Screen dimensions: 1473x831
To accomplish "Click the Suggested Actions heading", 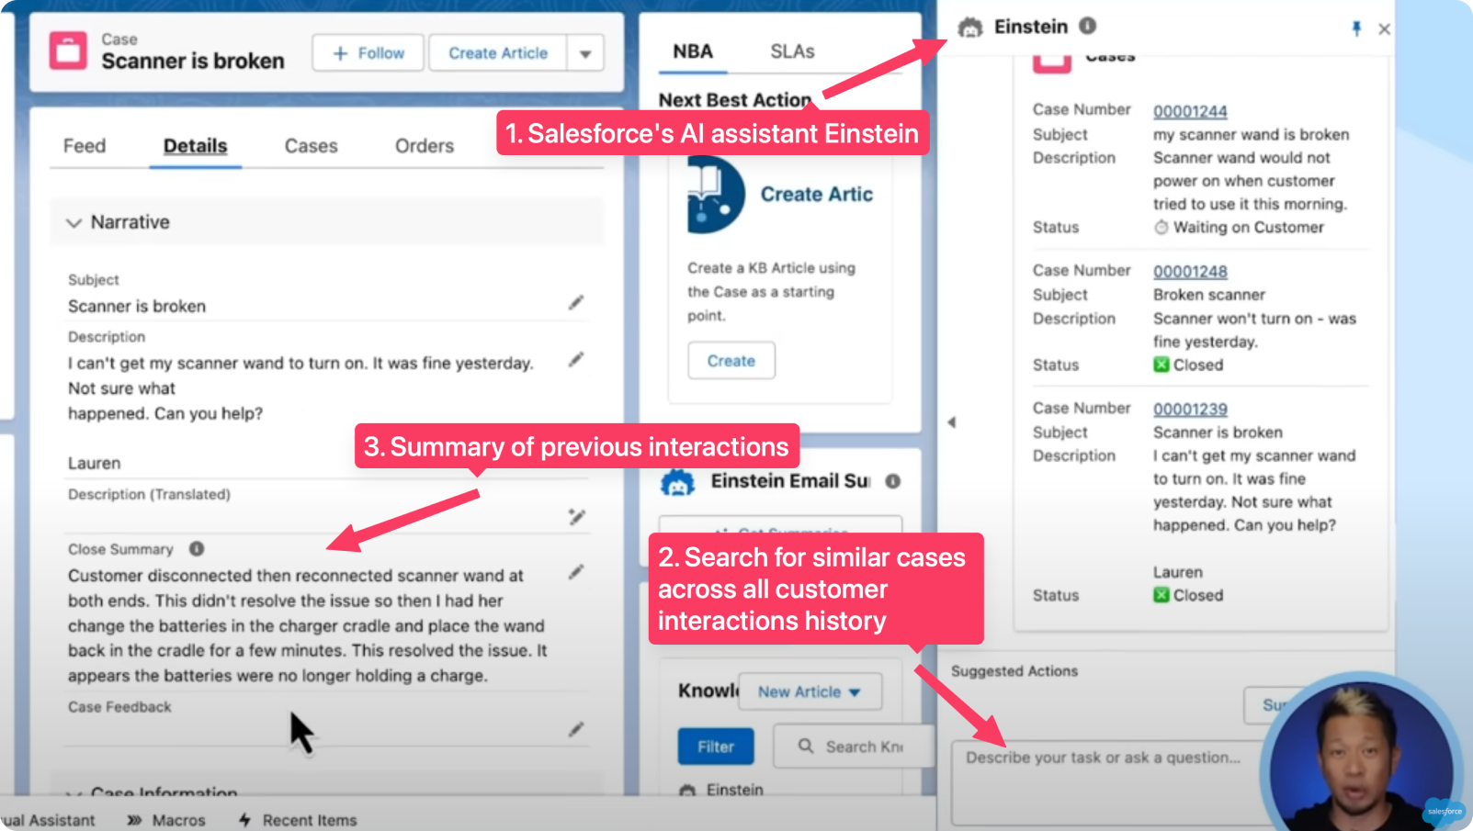I will coord(1014,671).
